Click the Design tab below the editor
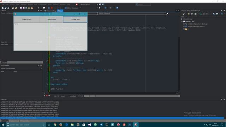Viewport: 226px width, 127px height. tap(87, 96)
